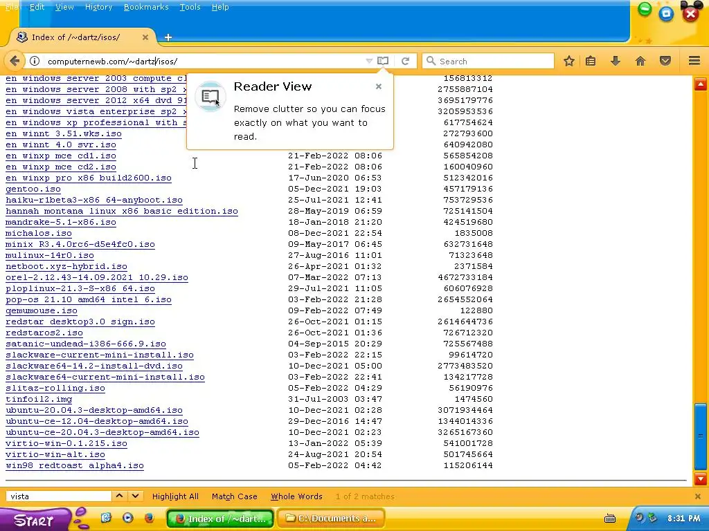Open the History menu

[98, 7]
